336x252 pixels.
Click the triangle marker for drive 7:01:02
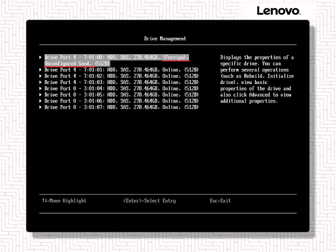coord(41,76)
